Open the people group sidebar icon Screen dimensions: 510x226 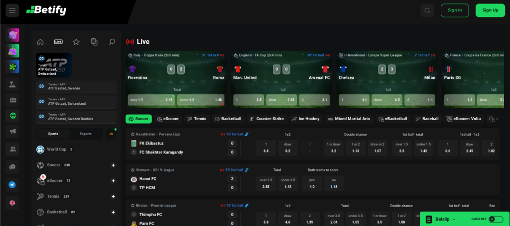click(12, 149)
